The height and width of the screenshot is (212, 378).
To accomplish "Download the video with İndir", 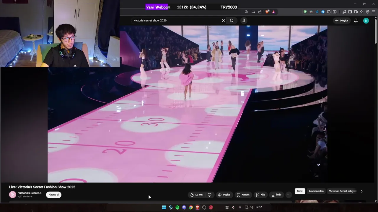I will [276, 195].
